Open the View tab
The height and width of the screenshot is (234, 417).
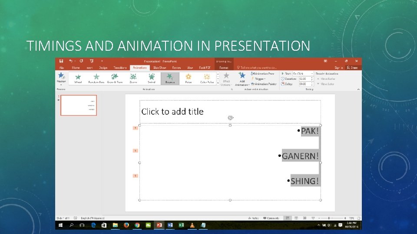[190, 68]
